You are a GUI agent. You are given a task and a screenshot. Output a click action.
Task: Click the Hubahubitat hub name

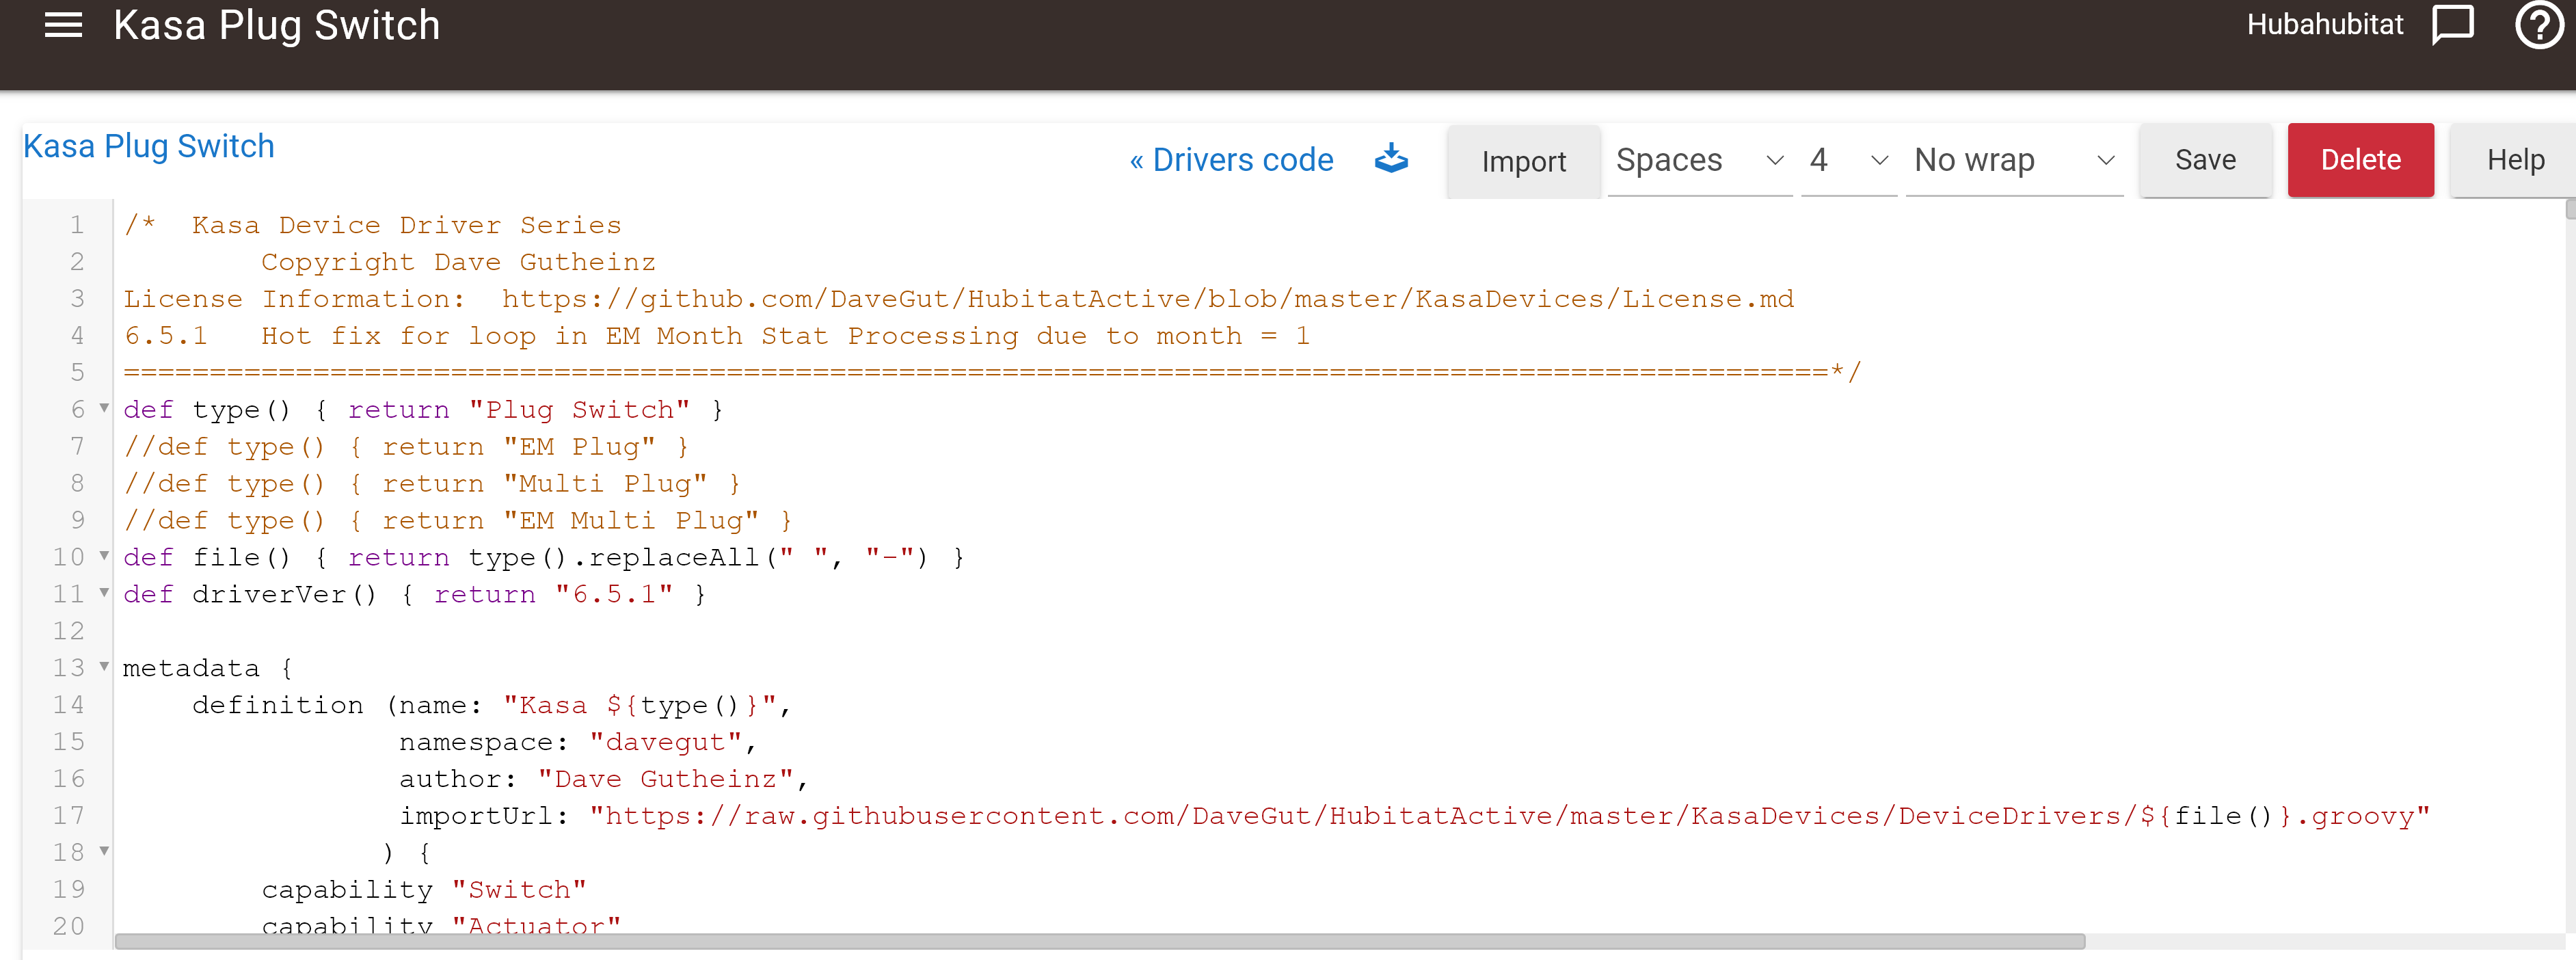click(x=2324, y=24)
